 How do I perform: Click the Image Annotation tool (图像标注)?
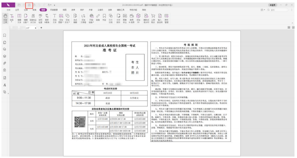point(125,19)
